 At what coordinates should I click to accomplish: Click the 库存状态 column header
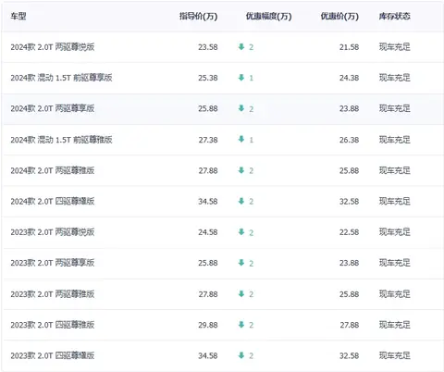point(395,16)
